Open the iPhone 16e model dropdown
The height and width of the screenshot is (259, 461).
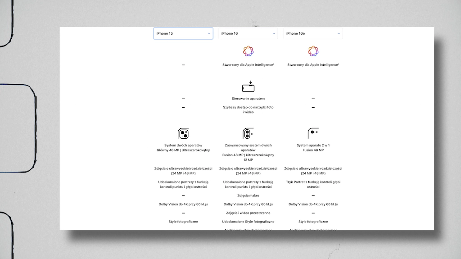pyautogui.click(x=313, y=33)
